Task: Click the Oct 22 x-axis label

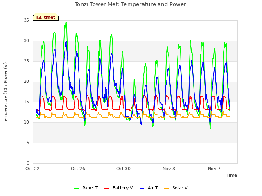Action: tap(32, 169)
